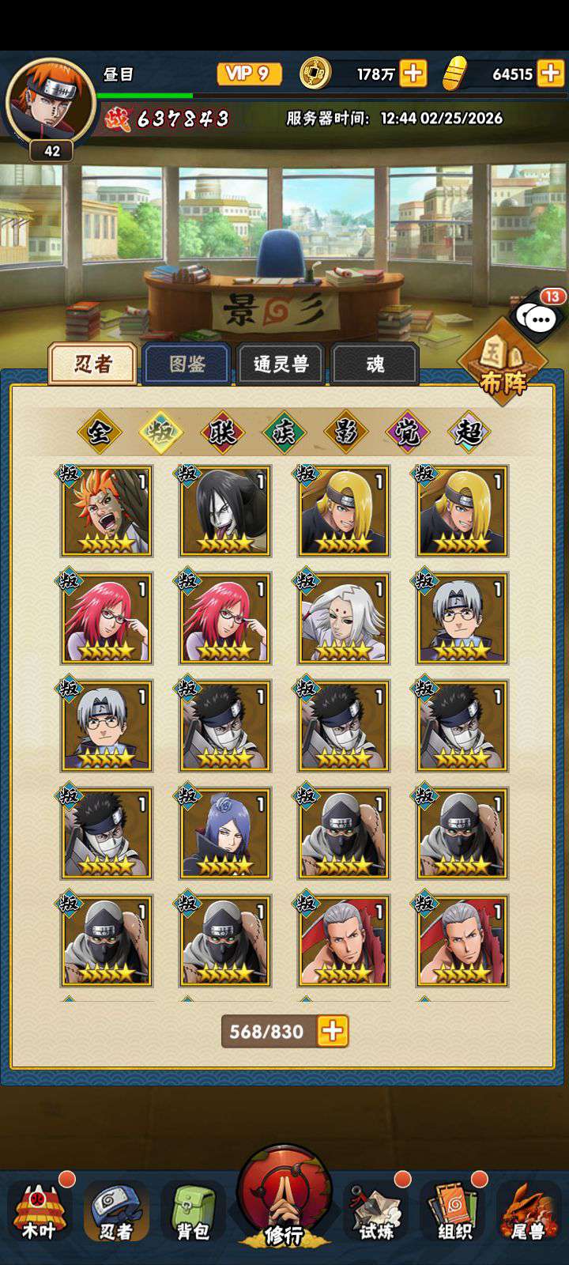Open the 试炼 trial icon
This screenshot has width=569, height=1265.
pyautogui.click(x=376, y=1211)
